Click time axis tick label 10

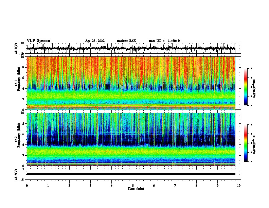[x=239, y=185]
